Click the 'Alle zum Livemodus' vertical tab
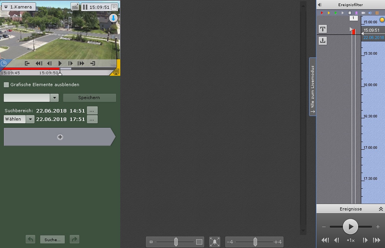The height and width of the screenshot is (248, 385). pos(313,86)
